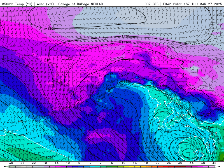Select the positive 22 scale label
This screenshot has height=168, width=224.
point(157,163)
